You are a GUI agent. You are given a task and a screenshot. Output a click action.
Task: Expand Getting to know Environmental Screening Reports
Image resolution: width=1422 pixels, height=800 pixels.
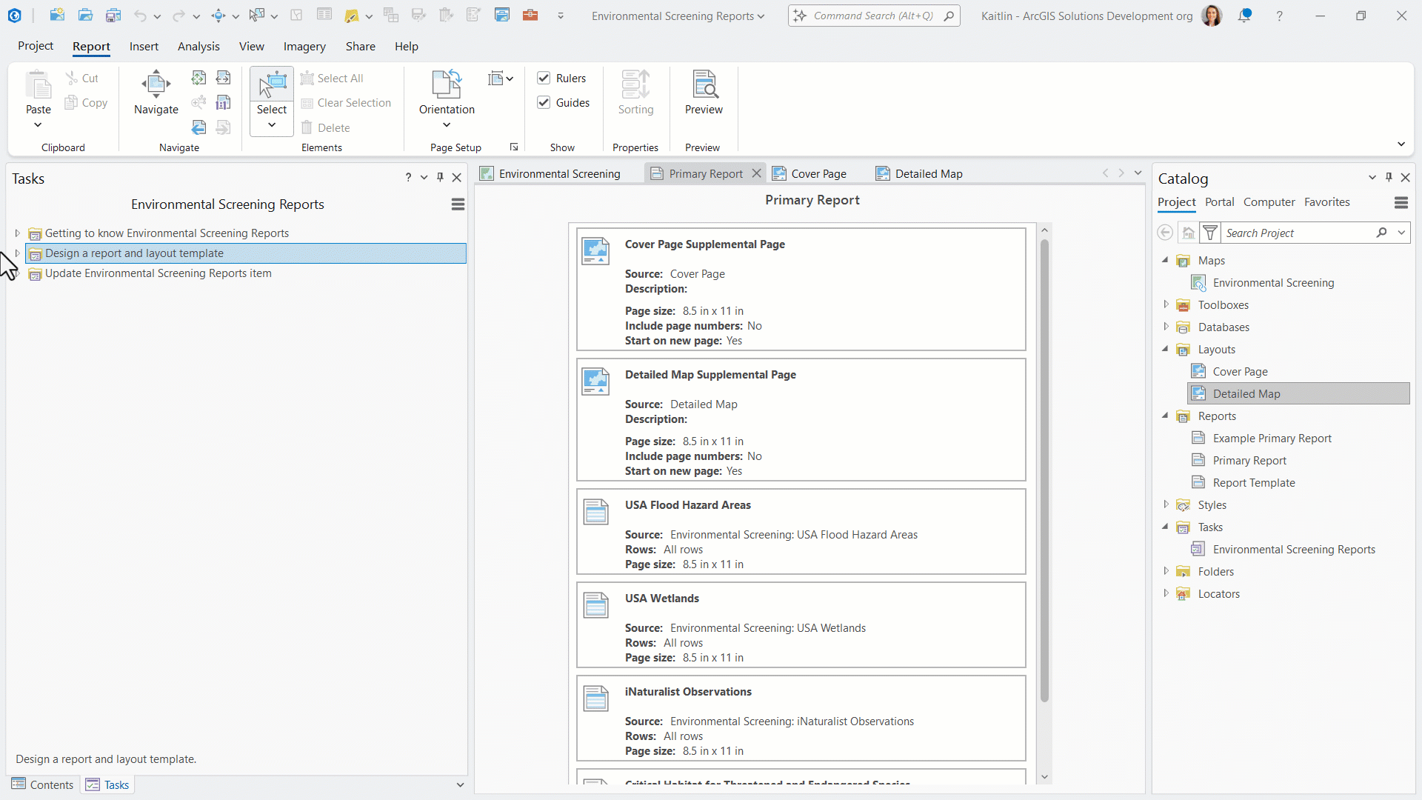click(17, 233)
